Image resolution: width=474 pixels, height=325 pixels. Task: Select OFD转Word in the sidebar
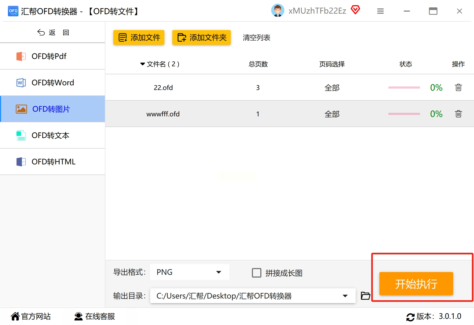coord(52,83)
